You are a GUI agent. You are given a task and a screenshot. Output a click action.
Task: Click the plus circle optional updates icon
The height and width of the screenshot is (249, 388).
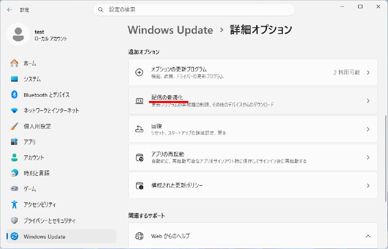coord(139,72)
